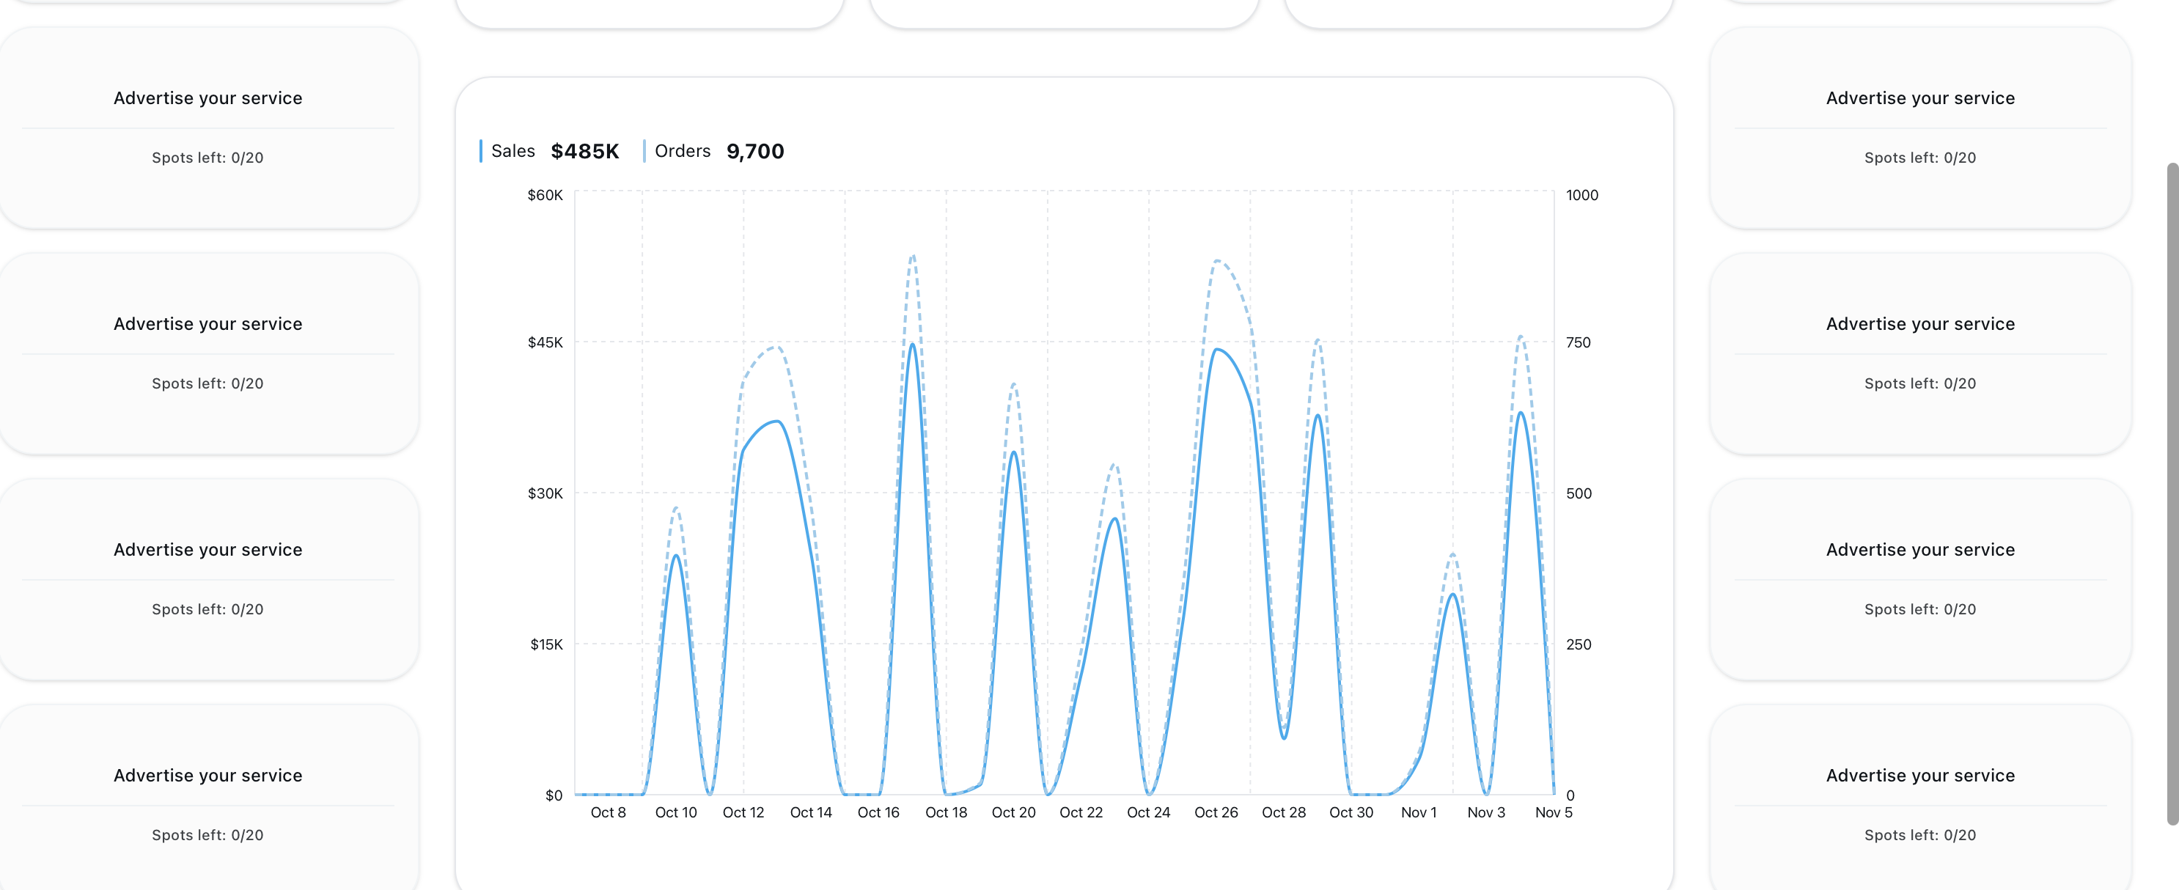The width and height of the screenshot is (2179, 890).
Task: Click the Sales legend label
Action: [512, 150]
